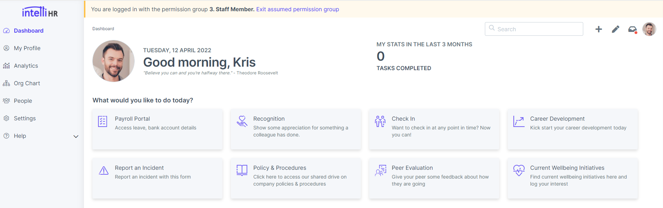Click the plus icon to add something new
663x208 pixels.
tap(598, 29)
